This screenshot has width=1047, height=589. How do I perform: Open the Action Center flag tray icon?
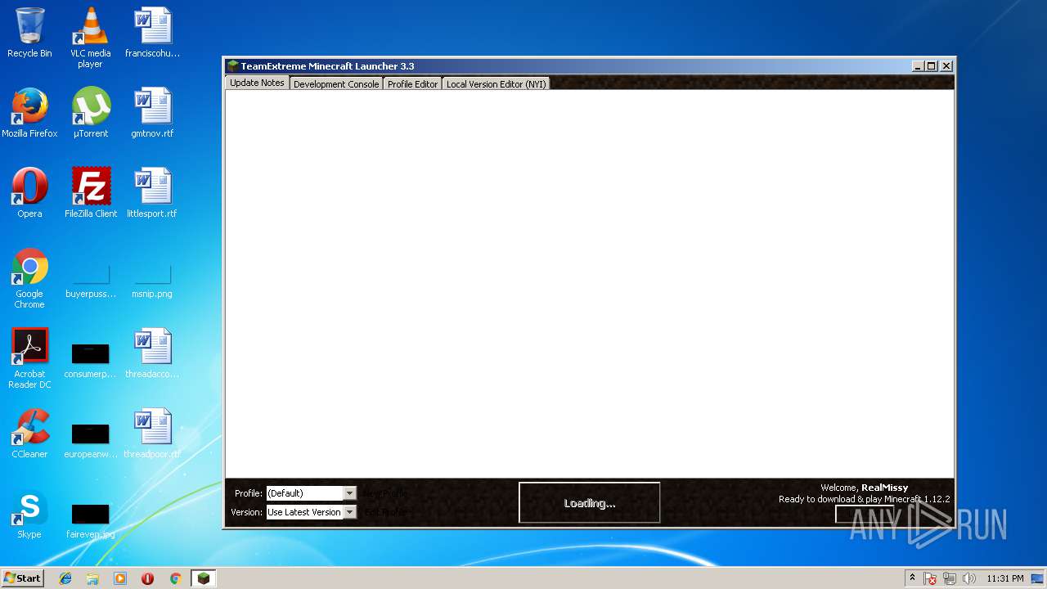931,578
